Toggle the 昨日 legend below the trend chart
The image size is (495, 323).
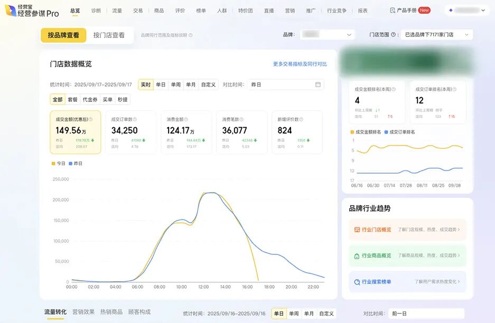click(78, 163)
